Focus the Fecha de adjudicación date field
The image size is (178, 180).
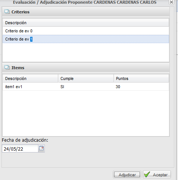[20, 148]
